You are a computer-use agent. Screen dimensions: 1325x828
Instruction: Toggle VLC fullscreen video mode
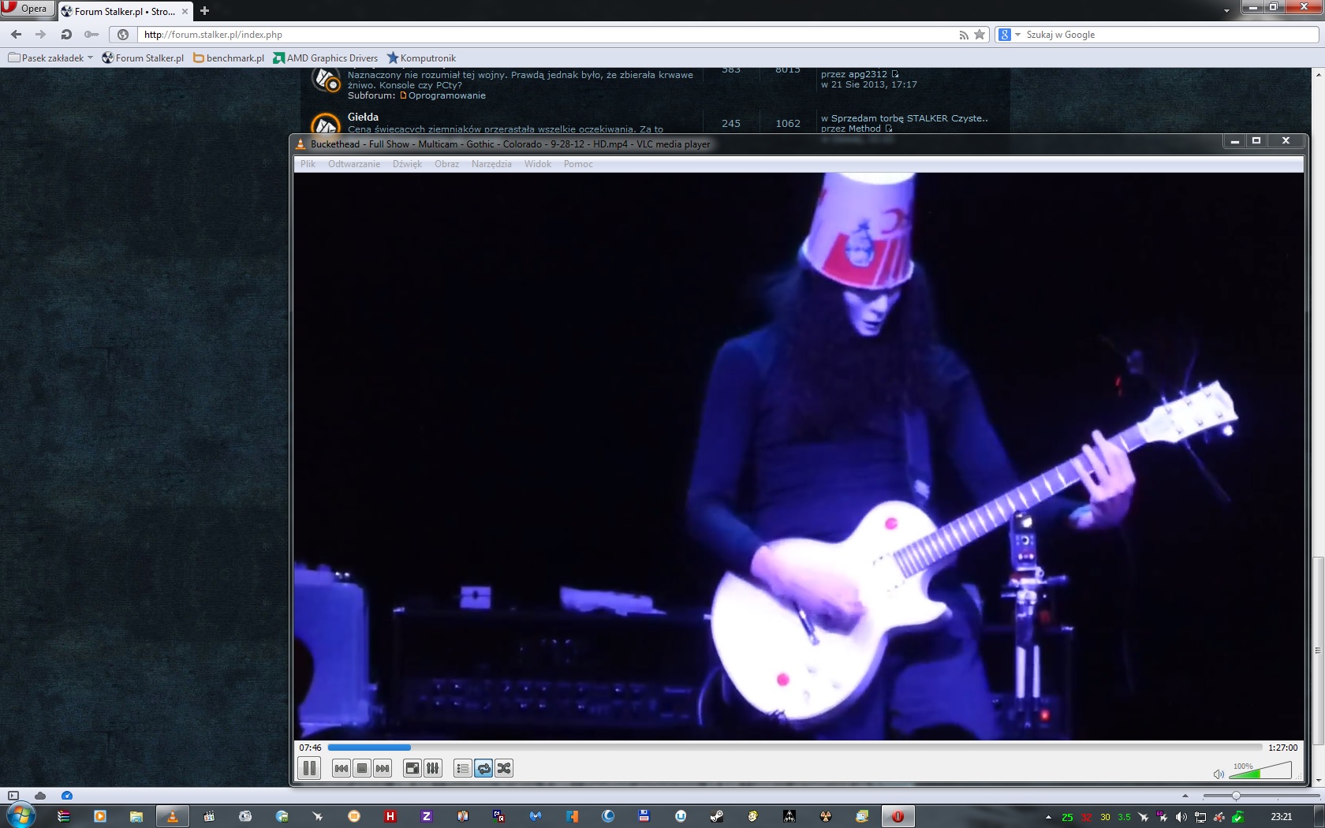[412, 768]
